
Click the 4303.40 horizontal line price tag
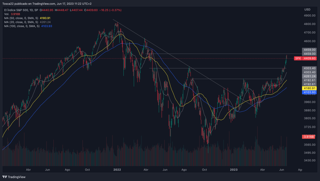[x=310, y=68]
